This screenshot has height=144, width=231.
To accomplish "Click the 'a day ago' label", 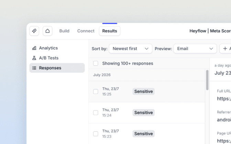I will pyautogui.click(x=223, y=65).
